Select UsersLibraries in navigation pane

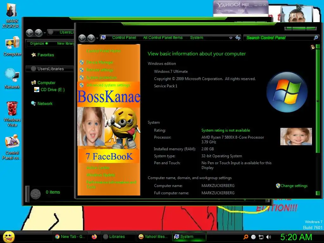click(x=50, y=69)
